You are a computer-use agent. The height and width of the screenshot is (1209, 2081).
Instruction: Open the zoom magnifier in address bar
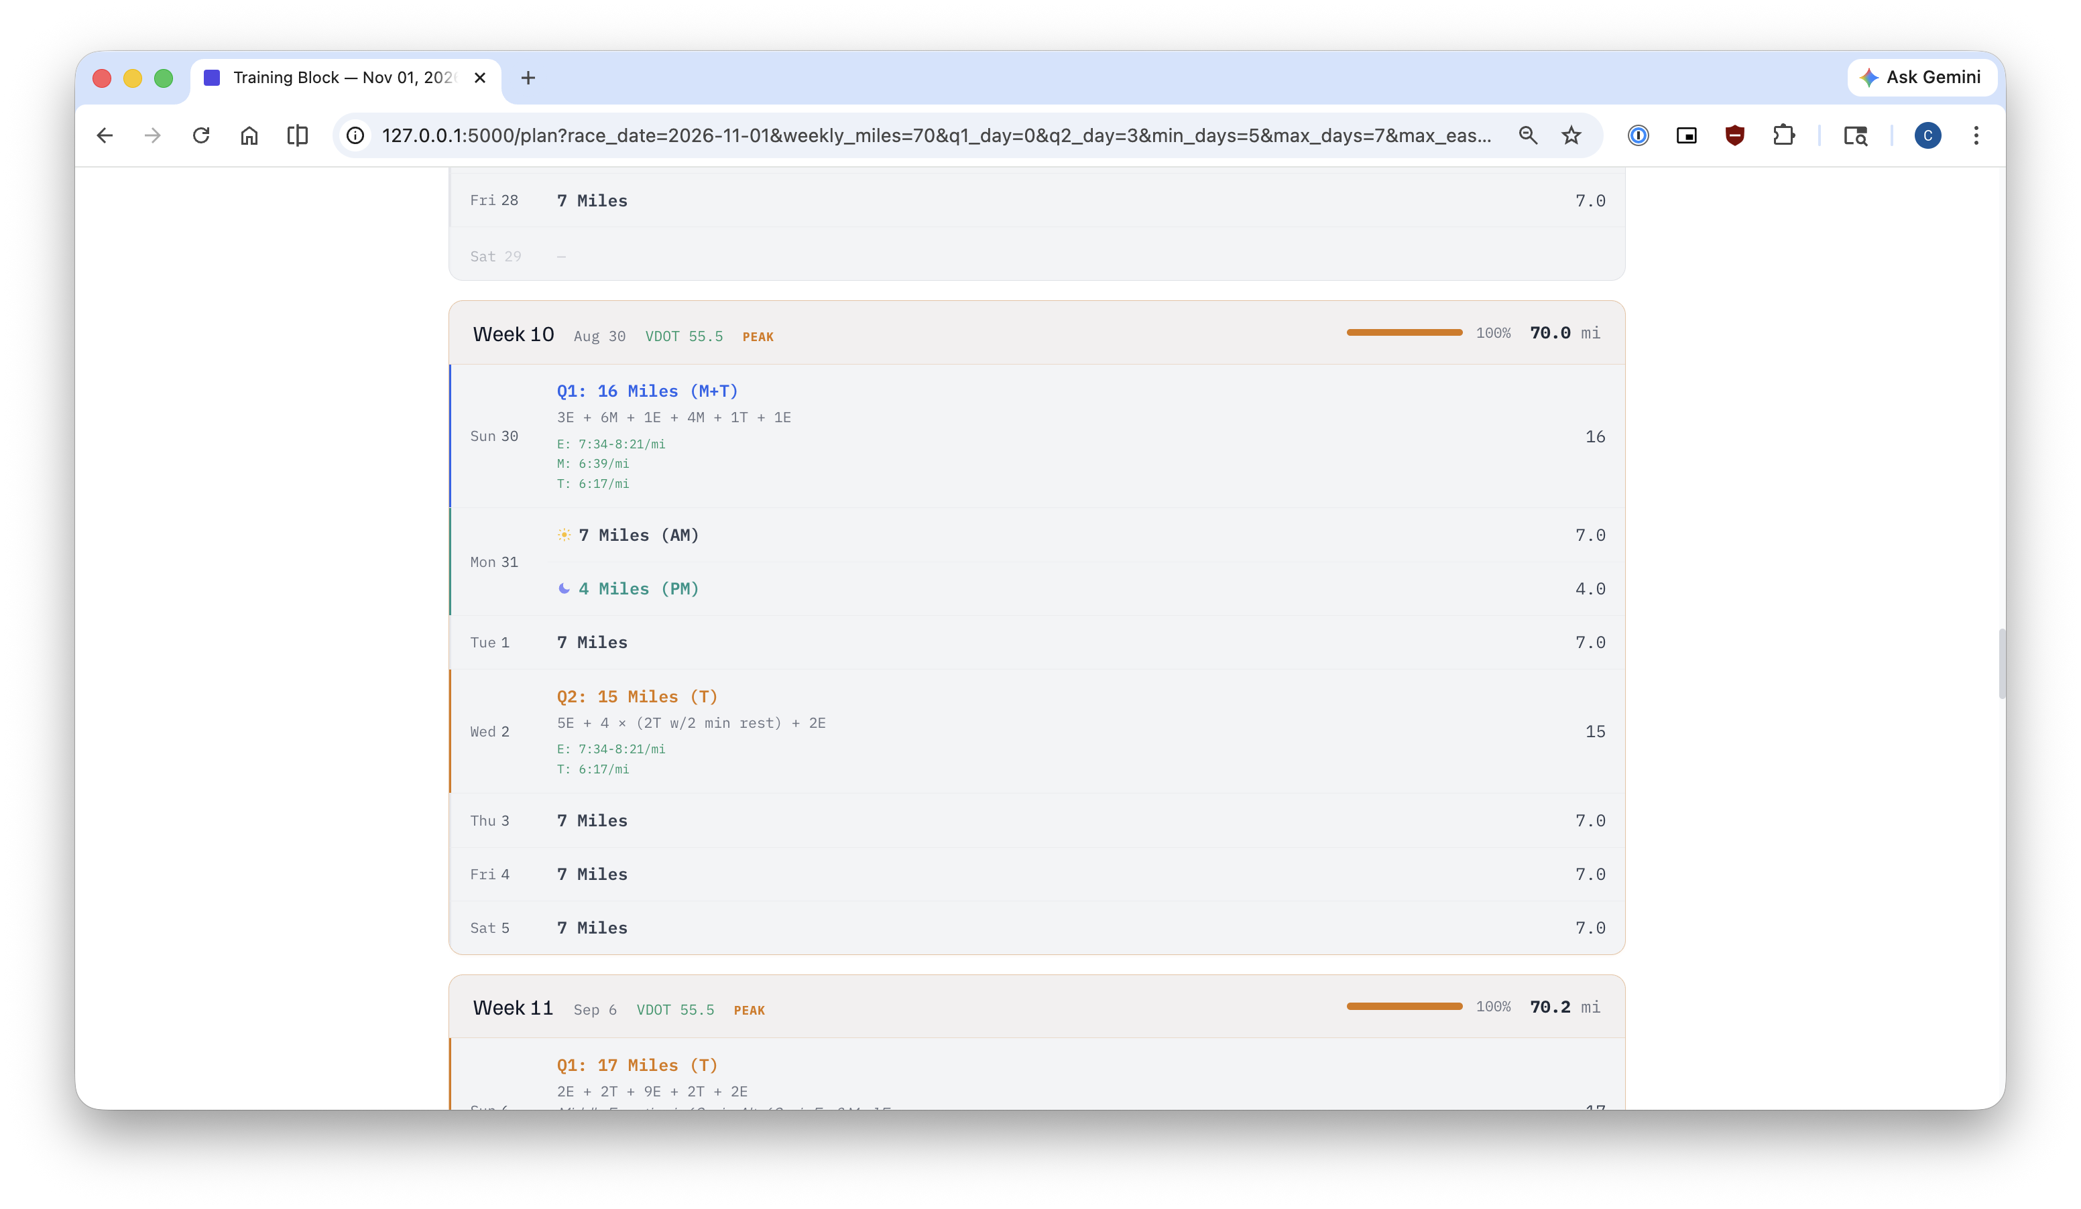[x=1528, y=135]
